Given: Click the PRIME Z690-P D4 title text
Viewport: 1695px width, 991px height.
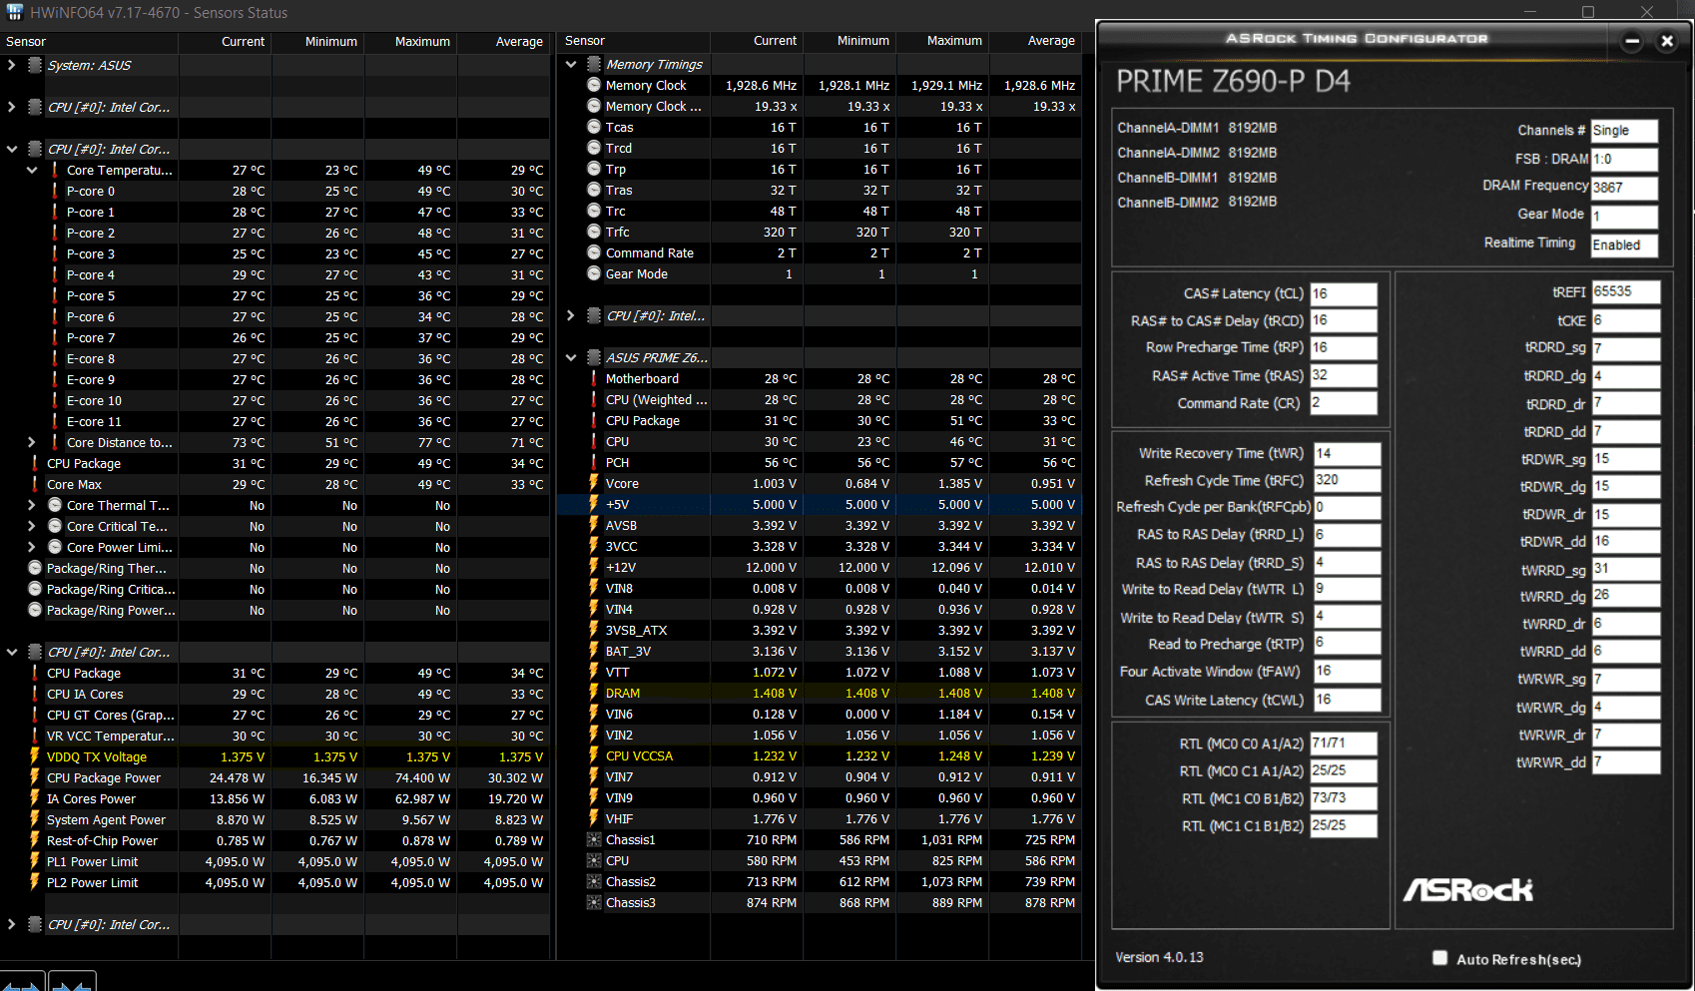Looking at the screenshot, I should pyautogui.click(x=1233, y=81).
